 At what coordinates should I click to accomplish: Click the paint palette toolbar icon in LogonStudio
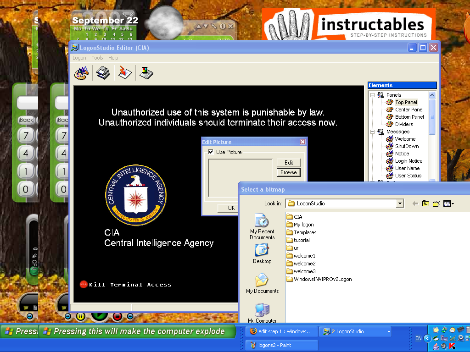(x=81, y=73)
